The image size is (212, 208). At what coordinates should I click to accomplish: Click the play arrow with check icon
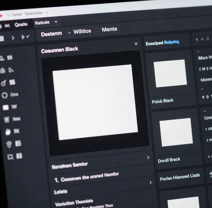coord(25,37)
